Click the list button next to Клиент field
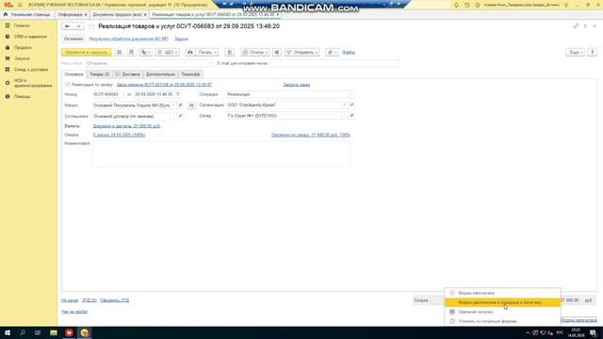The height and width of the screenshot is (339, 603). pos(191,105)
